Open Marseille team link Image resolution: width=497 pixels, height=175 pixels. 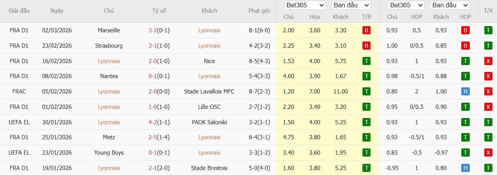pyautogui.click(x=109, y=30)
